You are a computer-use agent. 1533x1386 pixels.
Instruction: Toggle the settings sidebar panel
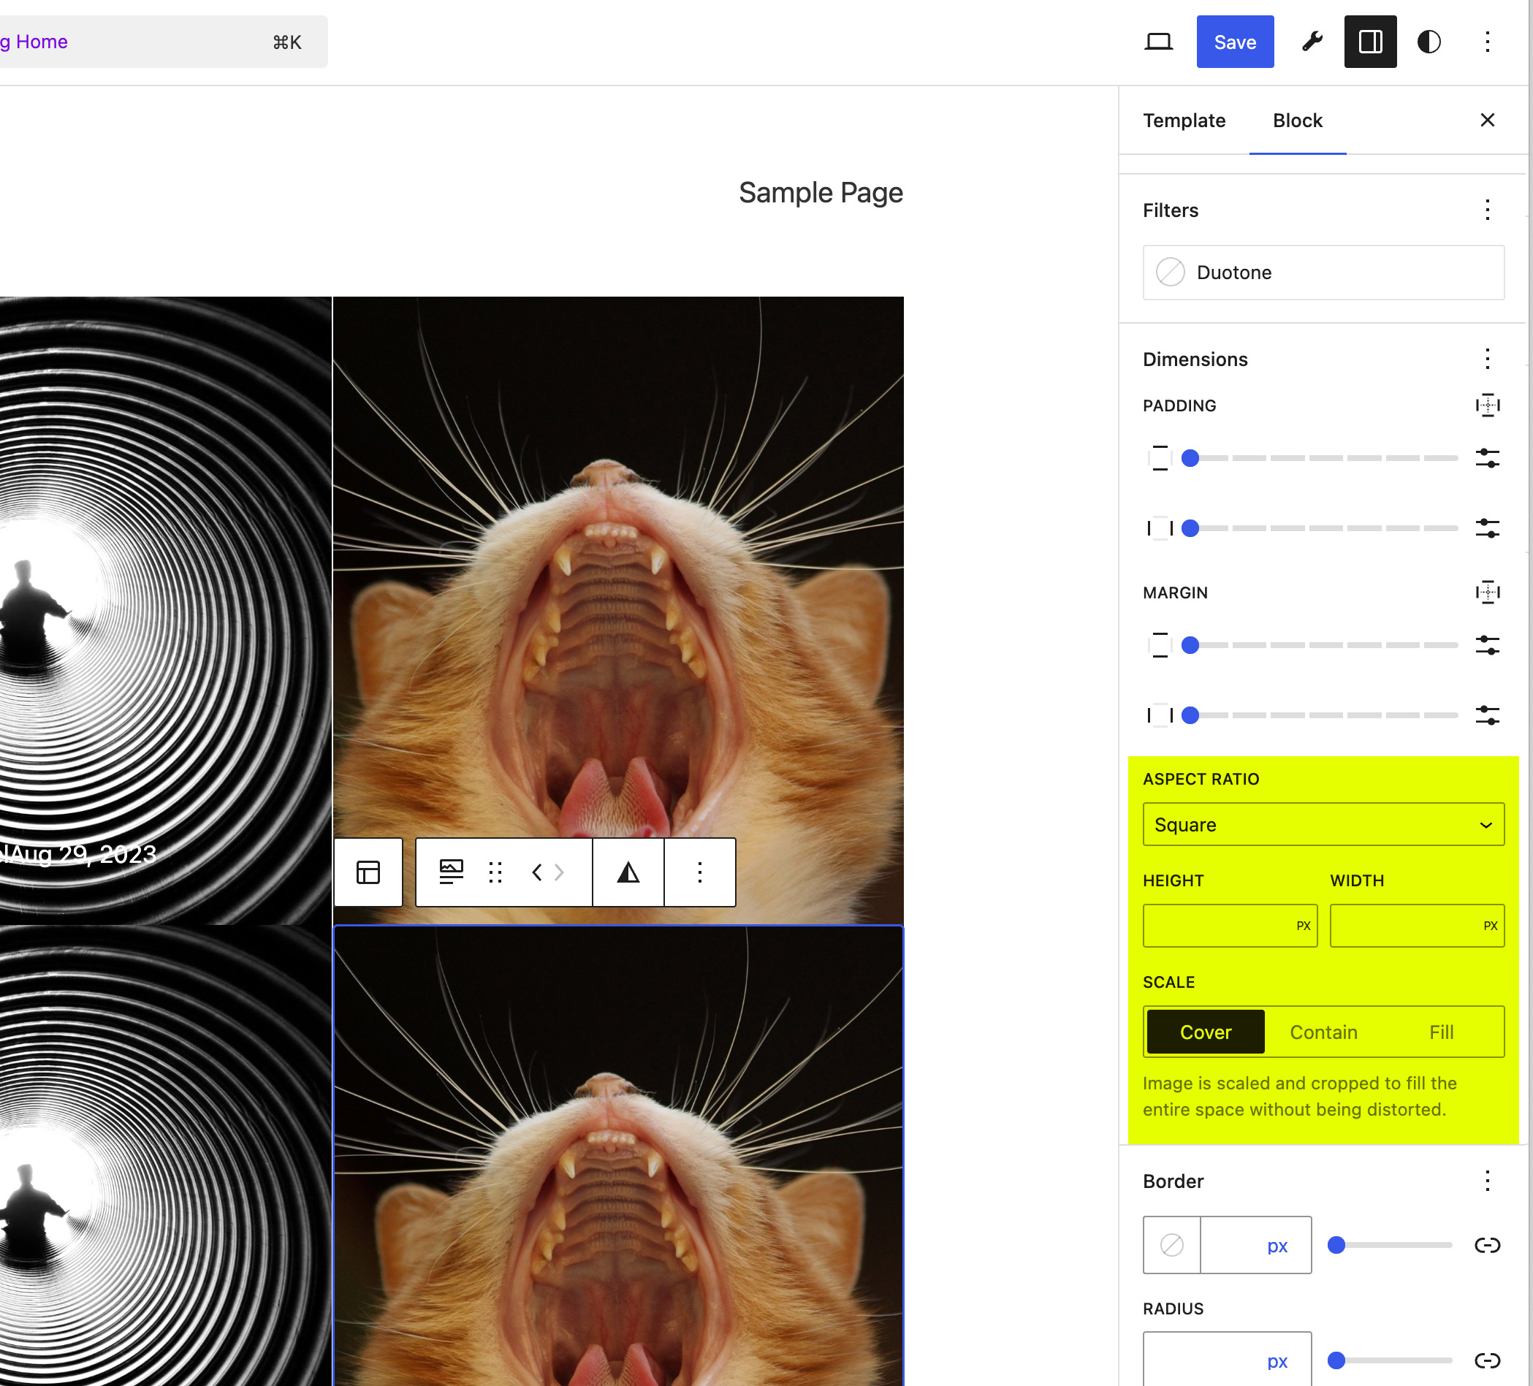(1370, 42)
